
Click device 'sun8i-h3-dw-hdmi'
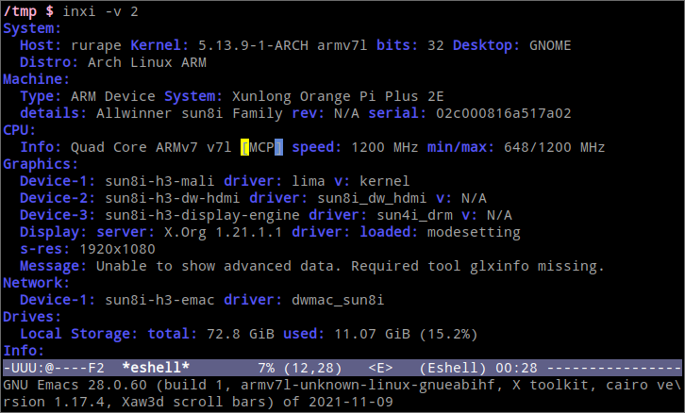point(172,198)
